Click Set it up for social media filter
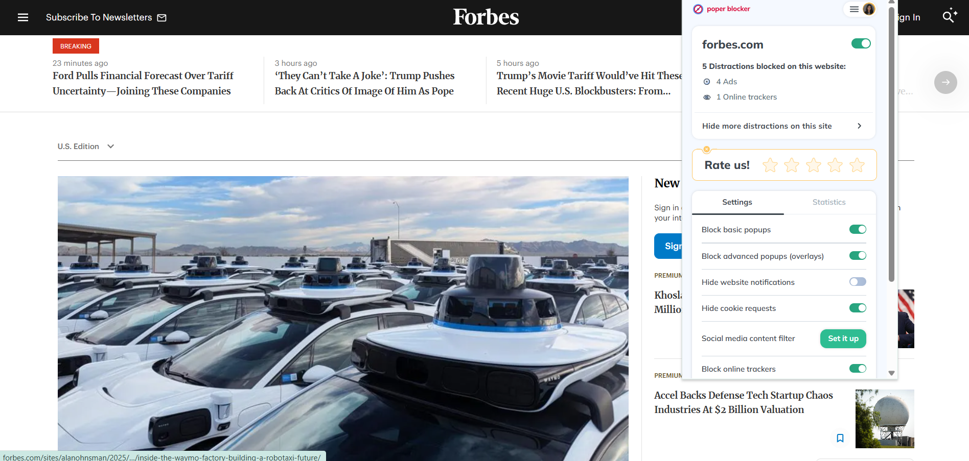 click(x=843, y=338)
